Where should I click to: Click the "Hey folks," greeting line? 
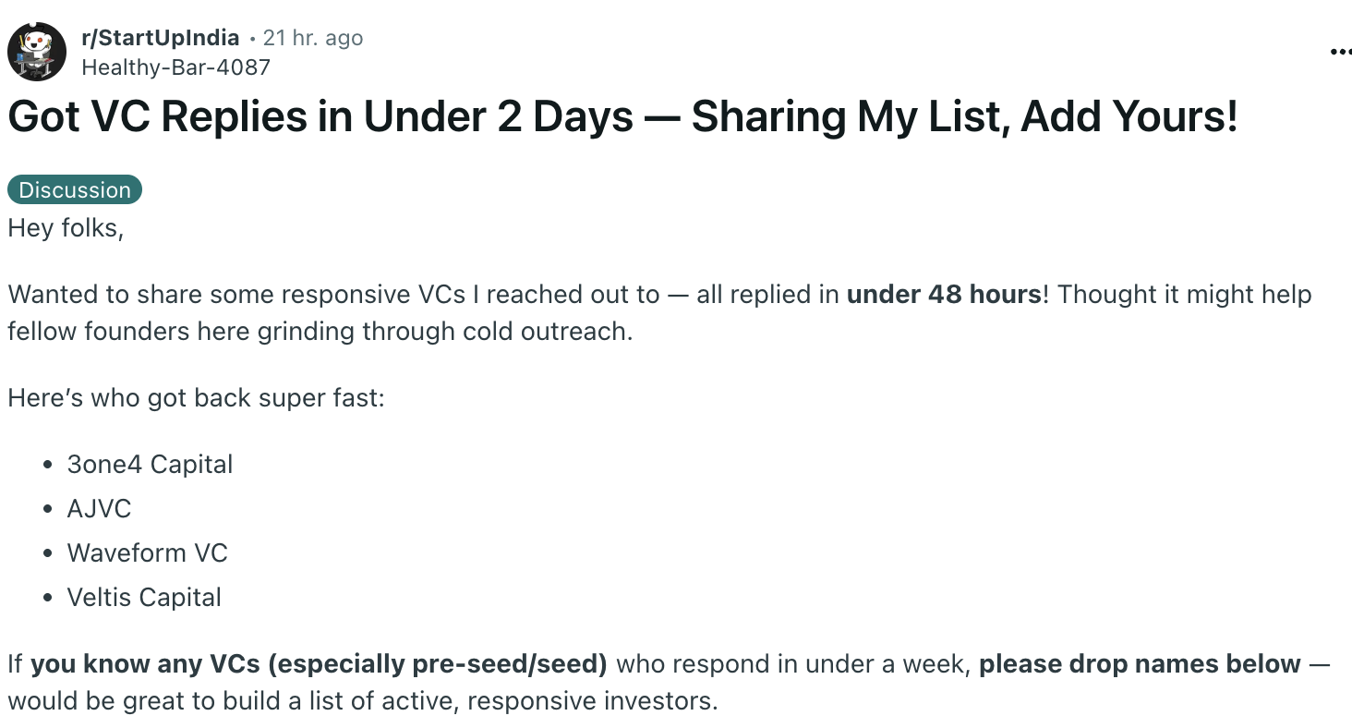(66, 227)
